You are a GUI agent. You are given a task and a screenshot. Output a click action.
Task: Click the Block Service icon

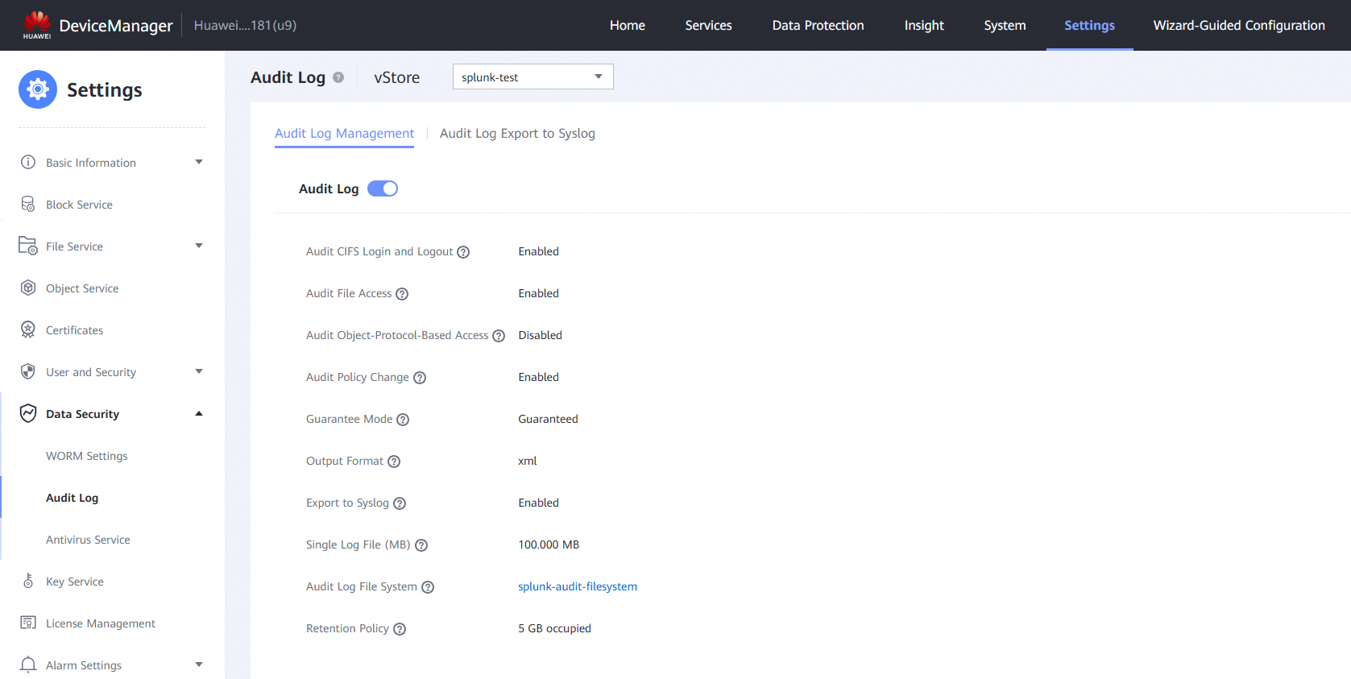coord(28,204)
